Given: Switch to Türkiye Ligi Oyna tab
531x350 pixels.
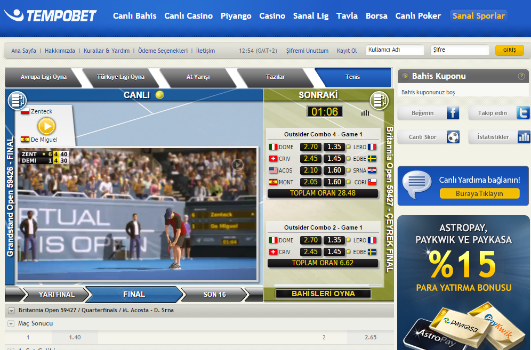Looking at the screenshot, I should click(x=120, y=77).
